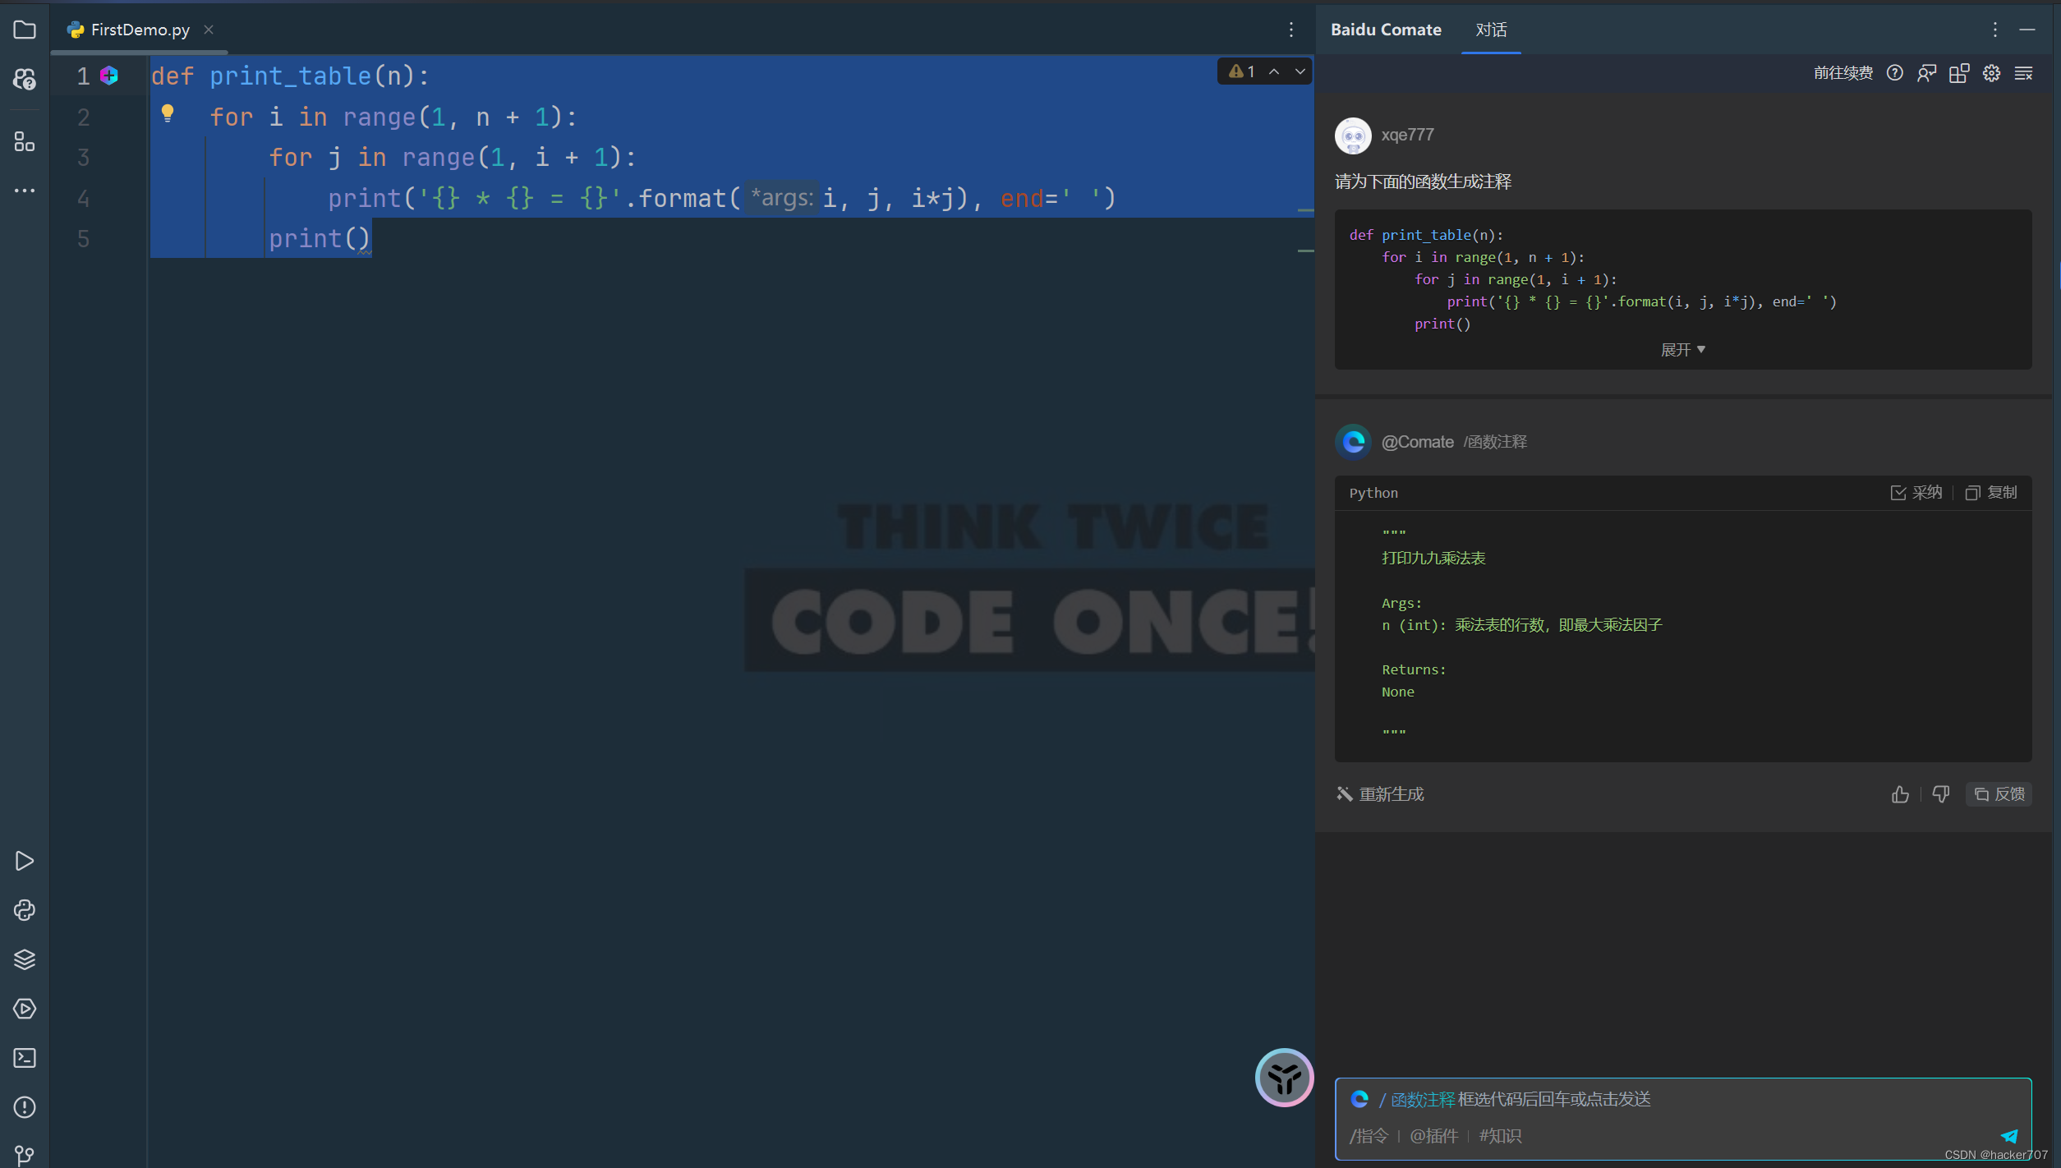Click the print() call on line 5
Image resolution: width=2061 pixels, height=1168 pixels.
click(x=320, y=238)
